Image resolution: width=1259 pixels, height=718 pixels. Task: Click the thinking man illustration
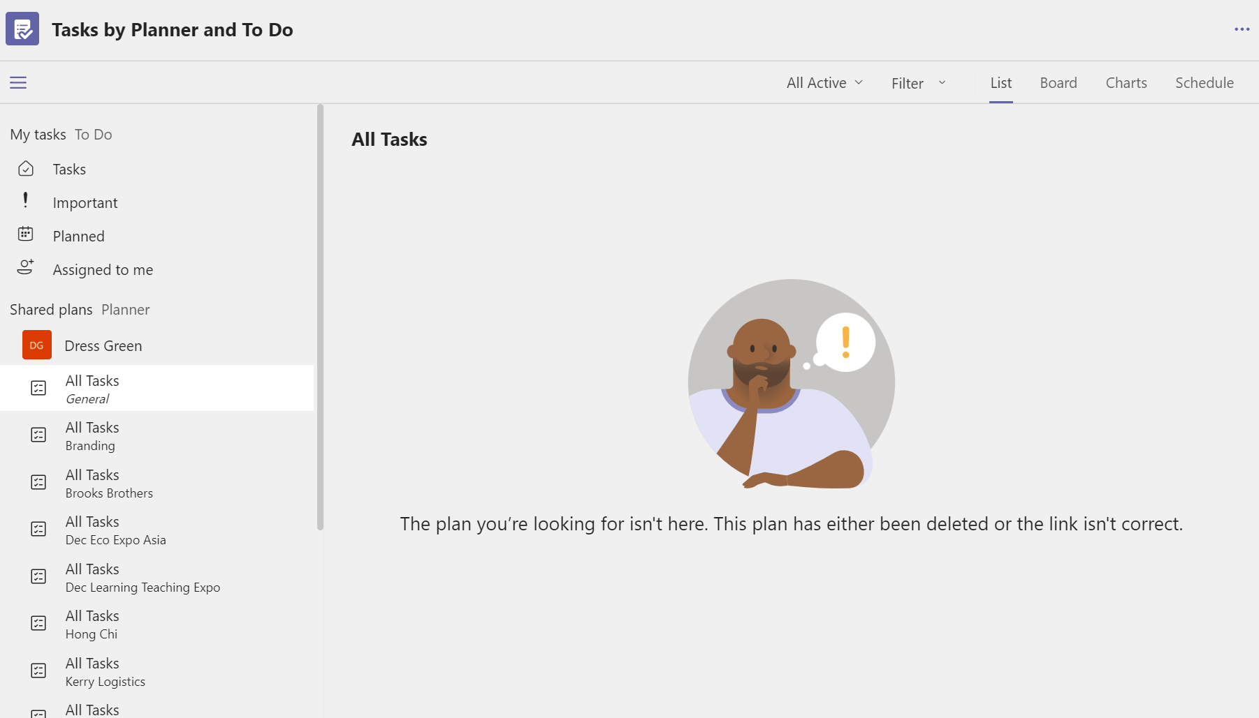coord(791,384)
